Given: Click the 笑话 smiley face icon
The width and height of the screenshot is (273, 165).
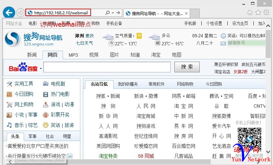Looking at the screenshot, I should 46,125.
